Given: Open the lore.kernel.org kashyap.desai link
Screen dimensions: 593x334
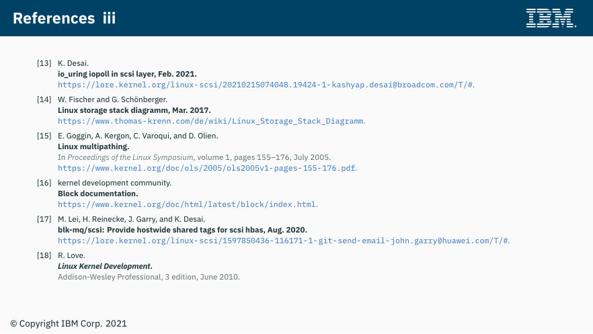Looking at the screenshot, I should point(265,85).
